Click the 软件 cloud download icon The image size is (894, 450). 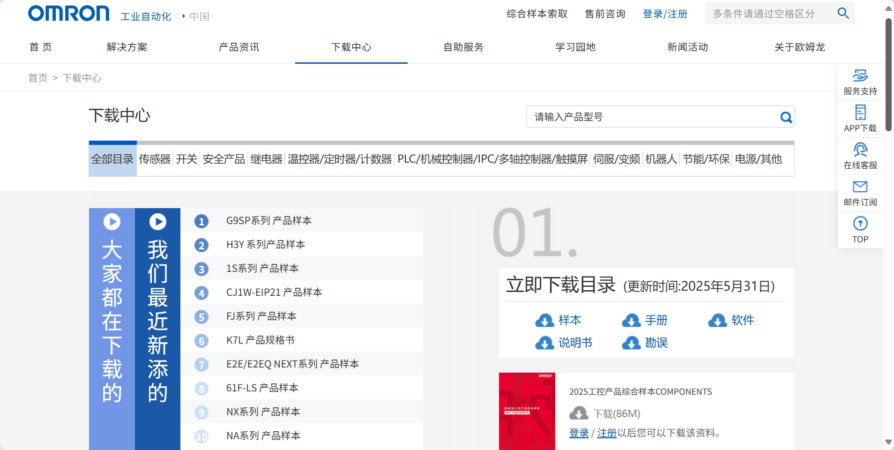717,321
